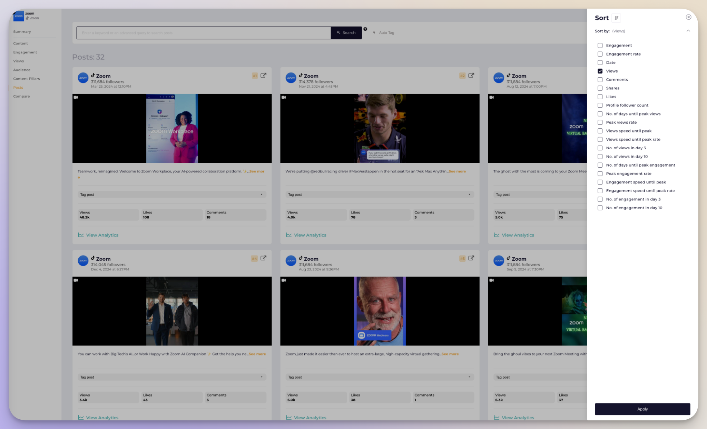The width and height of the screenshot is (707, 429).
Task: Open Tag post dropdown on post #4
Action: point(172,377)
